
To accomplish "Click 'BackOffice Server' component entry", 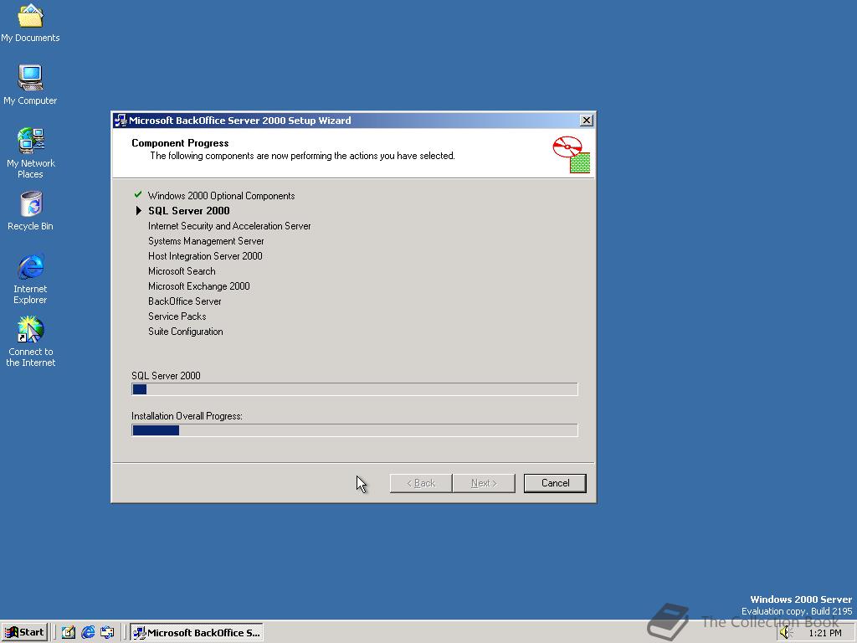I will point(184,301).
